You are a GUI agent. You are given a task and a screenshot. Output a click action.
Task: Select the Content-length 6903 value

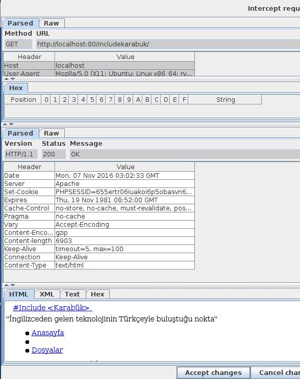click(124, 241)
